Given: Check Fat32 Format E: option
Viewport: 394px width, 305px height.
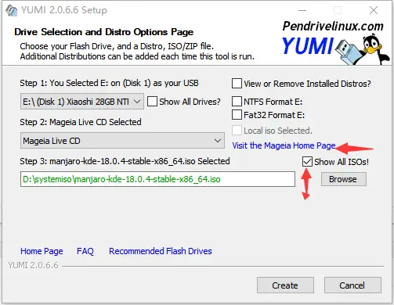Looking at the screenshot, I should click(237, 115).
